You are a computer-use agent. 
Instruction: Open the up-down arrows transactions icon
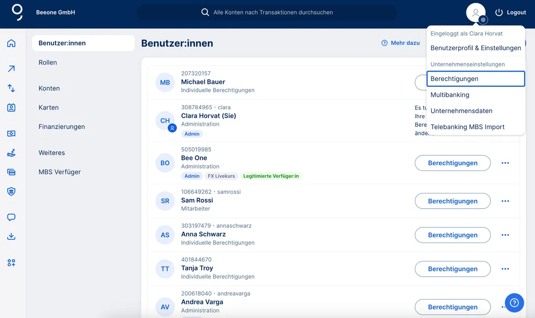coord(11,88)
